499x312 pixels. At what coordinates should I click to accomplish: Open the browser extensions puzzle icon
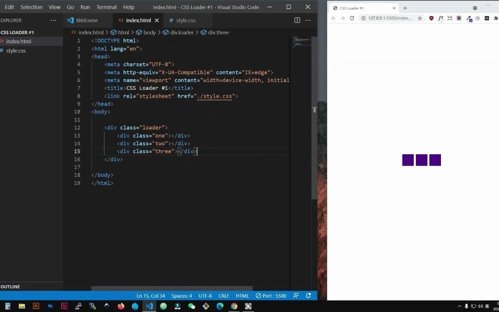pos(496,18)
